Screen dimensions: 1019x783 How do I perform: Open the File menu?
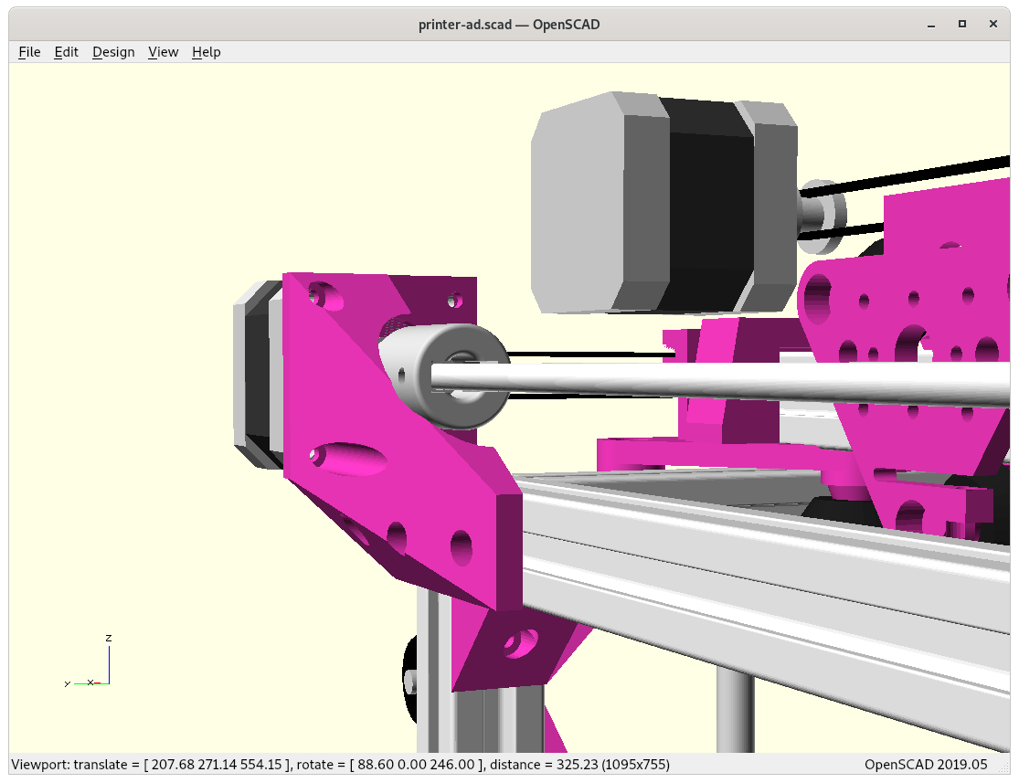point(29,52)
